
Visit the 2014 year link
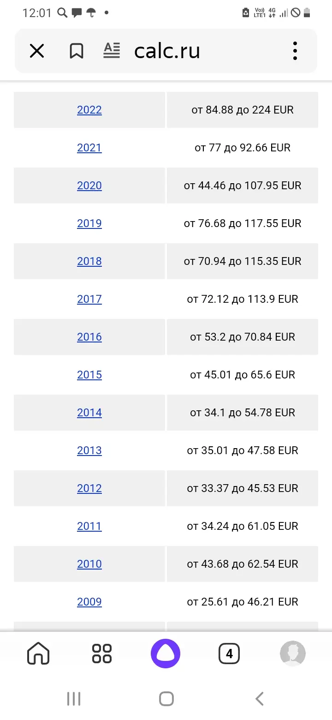89,413
